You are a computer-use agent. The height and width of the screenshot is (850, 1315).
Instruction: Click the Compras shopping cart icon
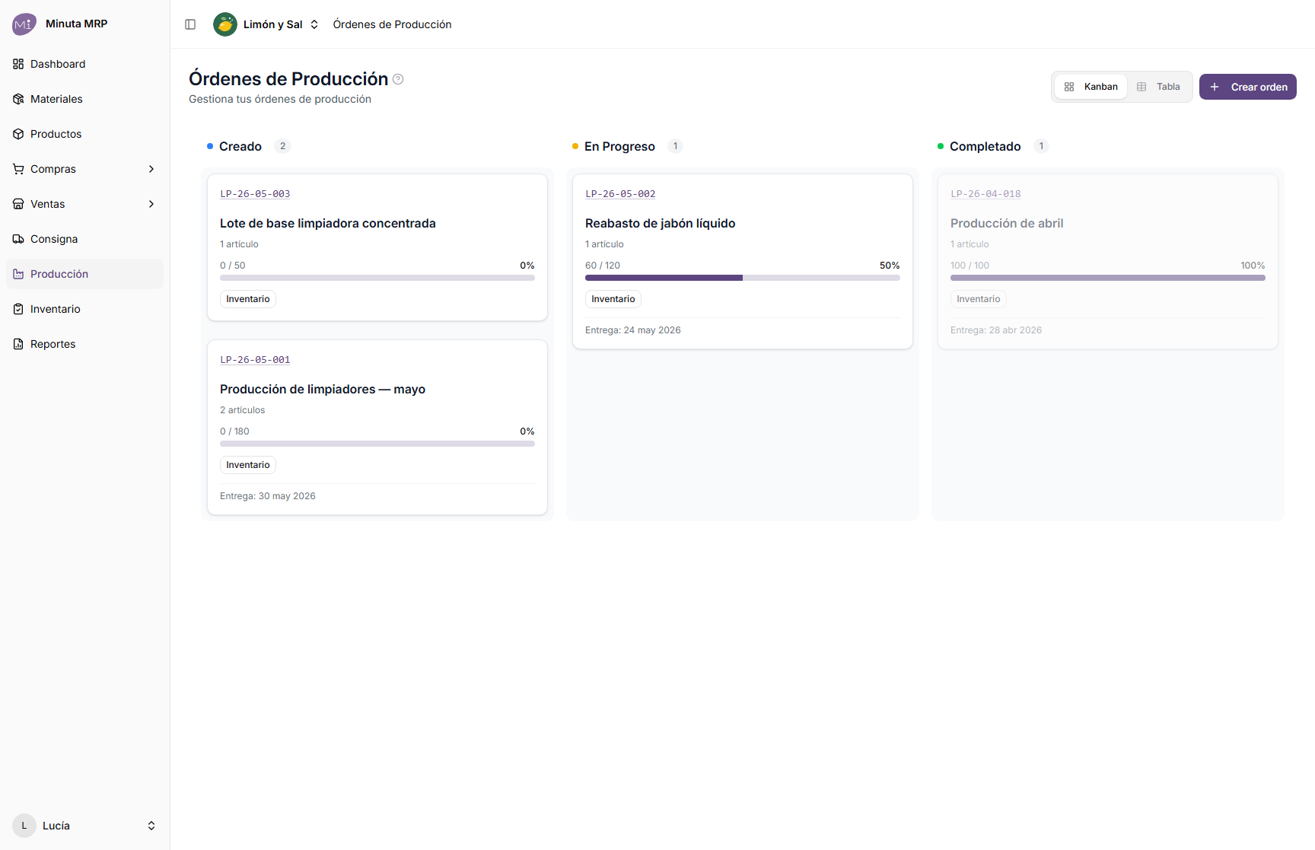click(18, 169)
